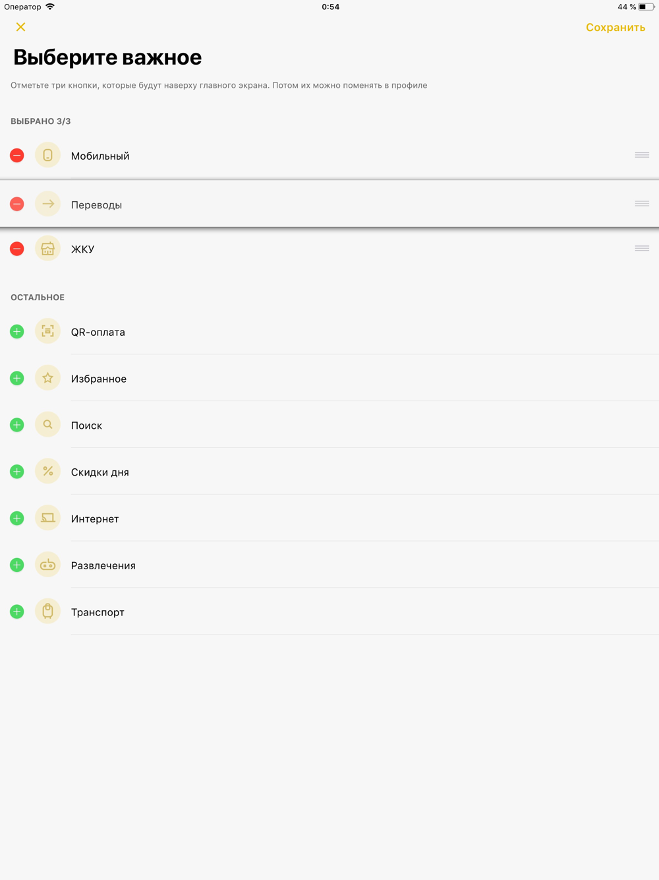Click the ВЫБРАНО 3/3 section header

(41, 121)
